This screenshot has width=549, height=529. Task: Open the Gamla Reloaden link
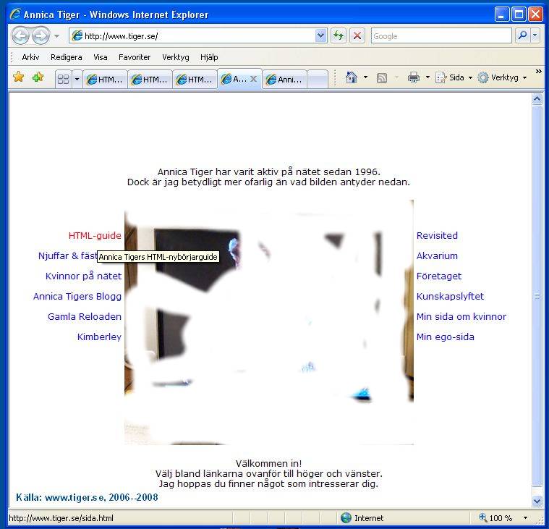point(85,316)
